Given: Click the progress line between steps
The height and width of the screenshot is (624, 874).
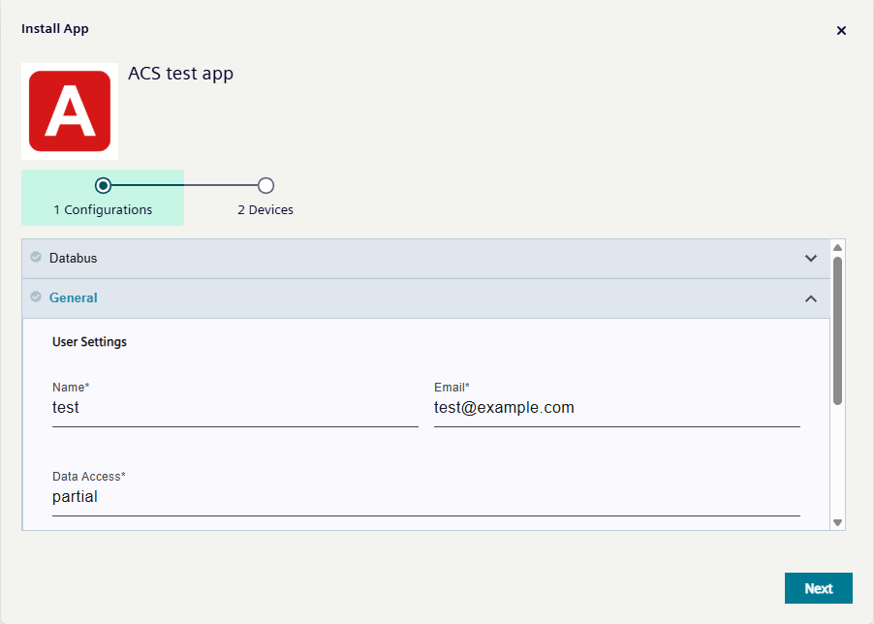Looking at the screenshot, I should (x=184, y=184).
